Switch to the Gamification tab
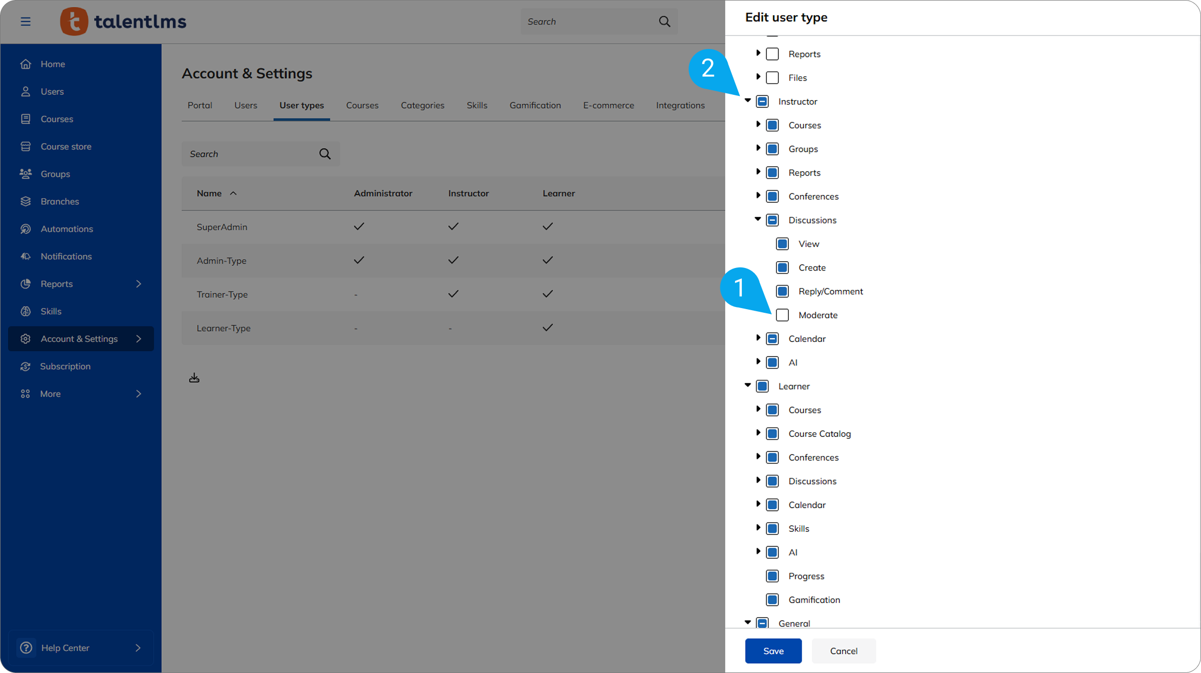Image resolution: width=1201 pixels, height=673 pixels. 535,105
